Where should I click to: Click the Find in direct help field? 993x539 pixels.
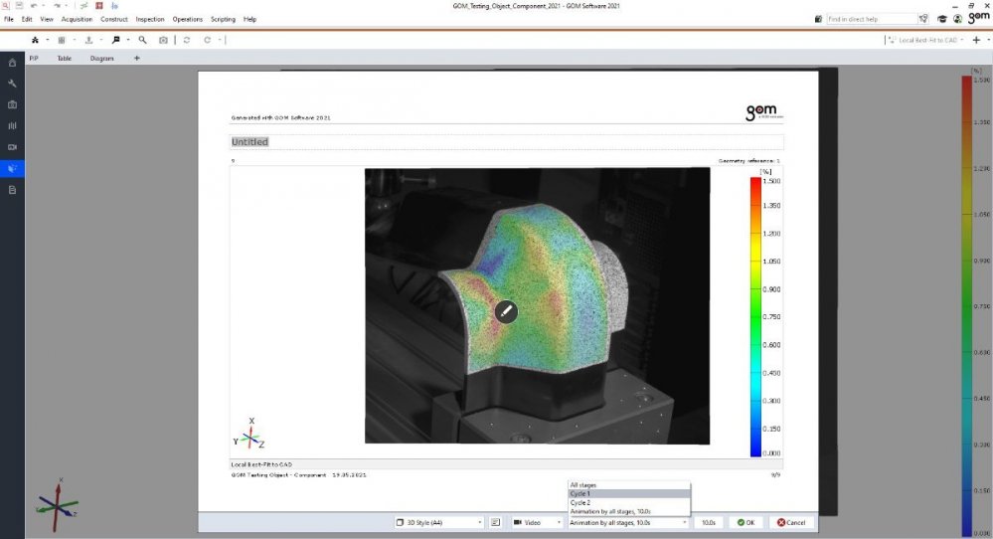(x=870, y=19)
